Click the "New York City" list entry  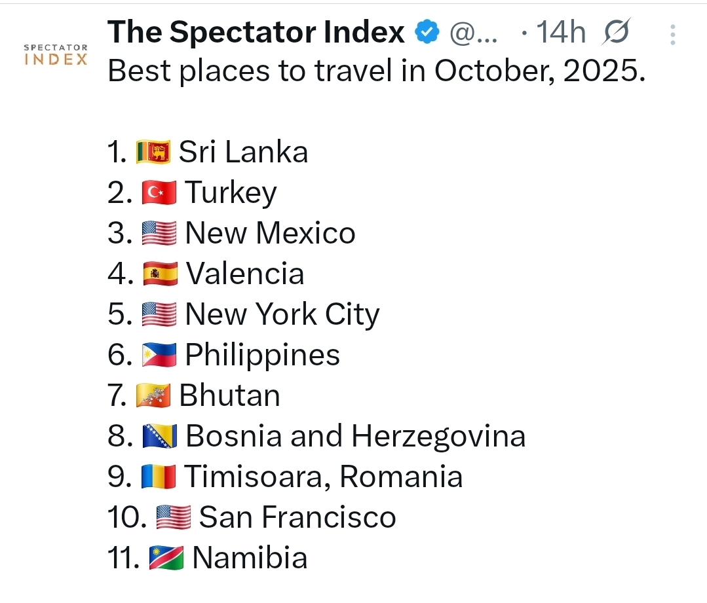click(x=282, y=315)
